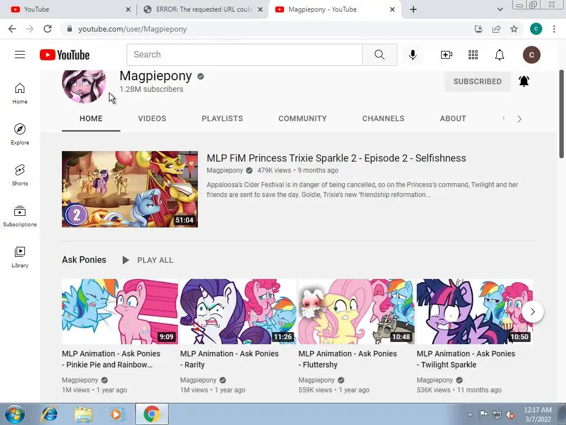Open the Windows Start button
The image size is (566, 425).
pos(15,414)
